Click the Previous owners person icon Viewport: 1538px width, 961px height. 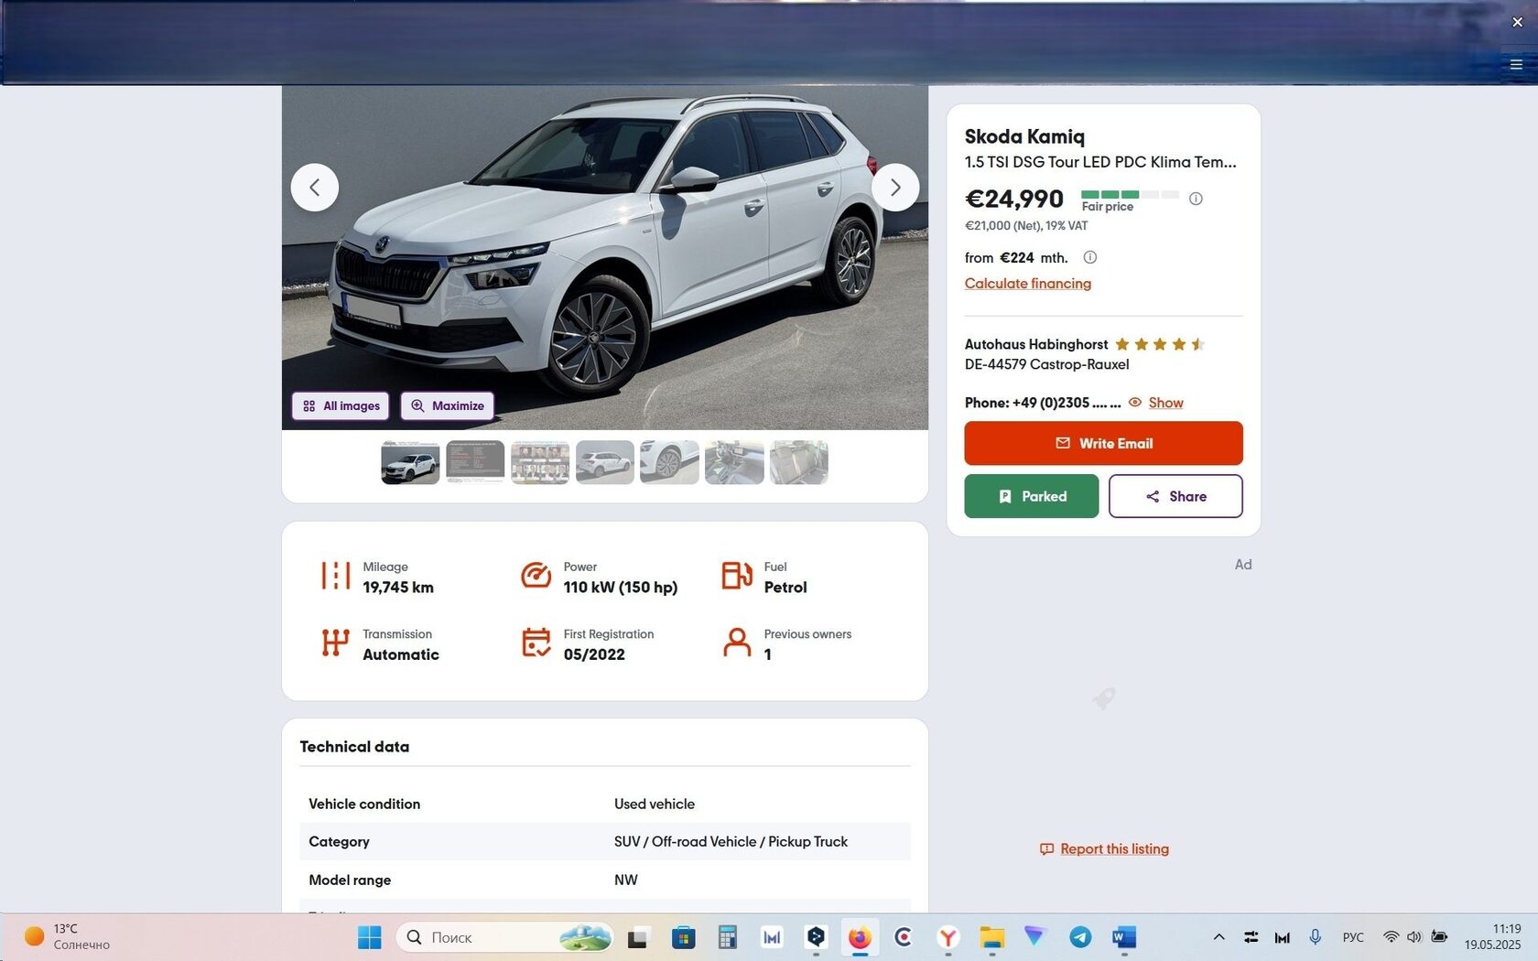tap(736, 642)
